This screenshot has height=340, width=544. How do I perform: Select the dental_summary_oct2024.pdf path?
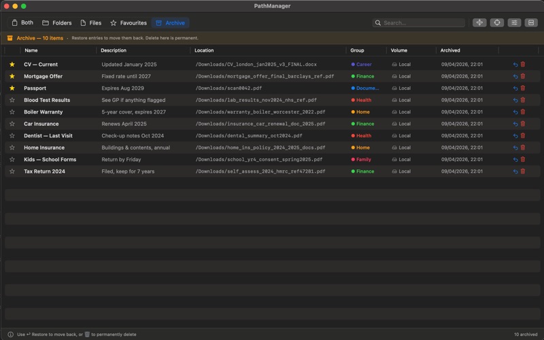249,135
